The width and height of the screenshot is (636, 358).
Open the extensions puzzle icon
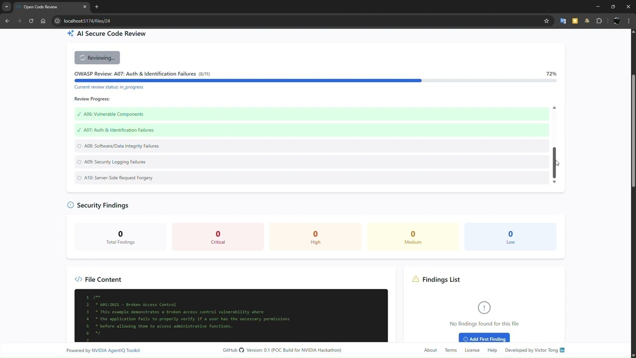coord(599,21)
